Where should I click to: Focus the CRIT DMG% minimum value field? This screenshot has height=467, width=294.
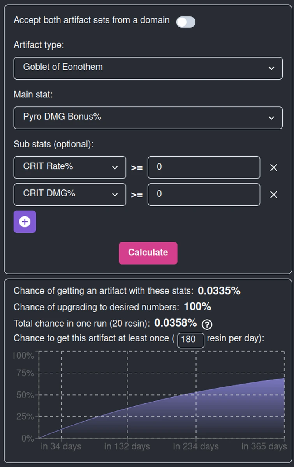(x=203, y=194)
